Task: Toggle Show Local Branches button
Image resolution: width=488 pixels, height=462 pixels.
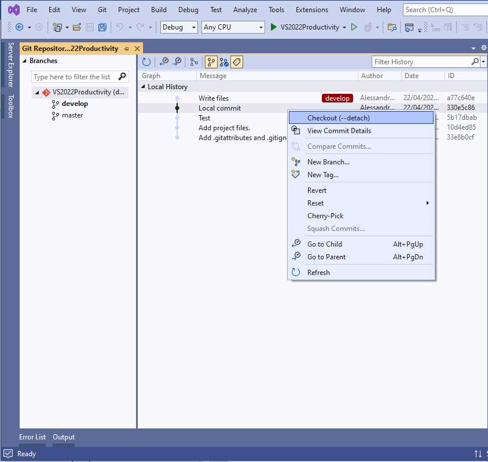Action: 211,62
